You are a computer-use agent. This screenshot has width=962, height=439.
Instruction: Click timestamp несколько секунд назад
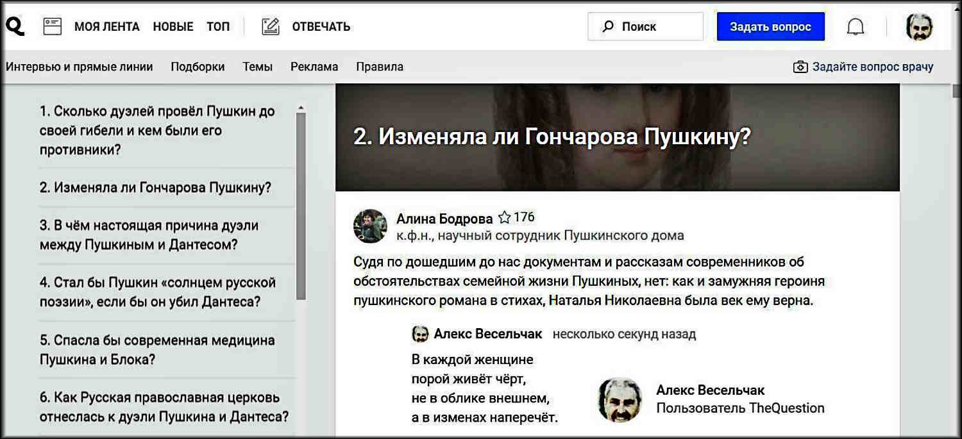[x=624, y=334]
